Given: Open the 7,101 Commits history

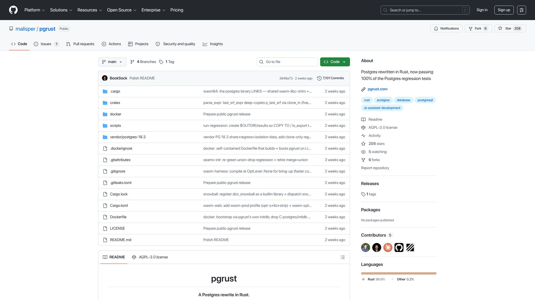Looking at the screenshot, I should pos(330,78).
